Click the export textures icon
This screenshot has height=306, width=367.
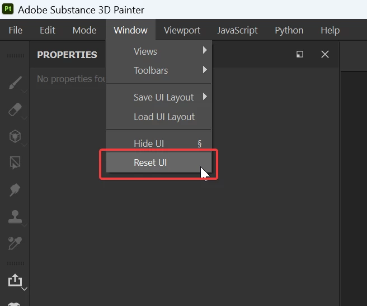tap(15, 280)
